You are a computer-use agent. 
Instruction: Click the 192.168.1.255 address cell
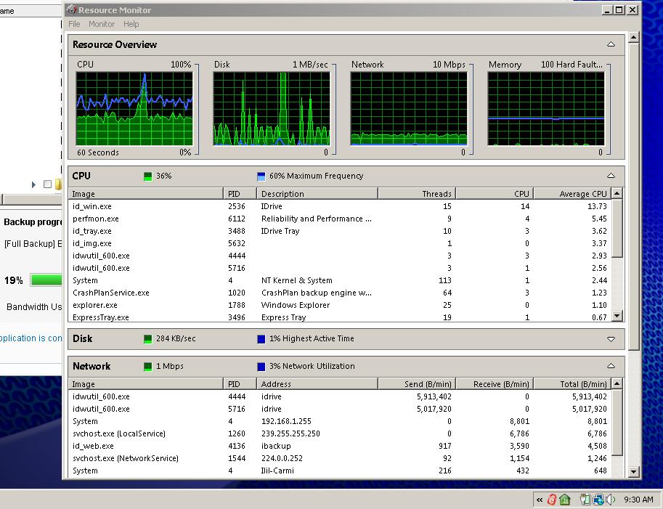point(286,421)
